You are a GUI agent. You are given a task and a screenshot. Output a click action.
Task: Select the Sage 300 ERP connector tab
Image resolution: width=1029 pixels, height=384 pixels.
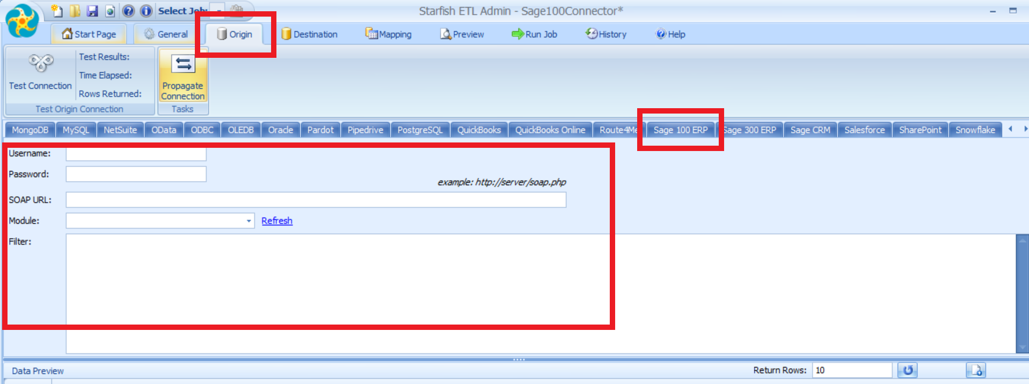749,130
